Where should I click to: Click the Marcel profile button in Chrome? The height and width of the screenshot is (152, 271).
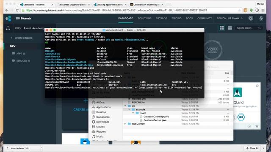point(260,4)
